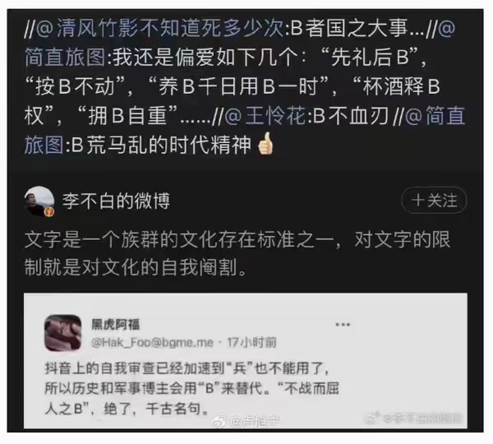
Task: Open the 李不白 profile avatar
Action: (x=39, y=201)
